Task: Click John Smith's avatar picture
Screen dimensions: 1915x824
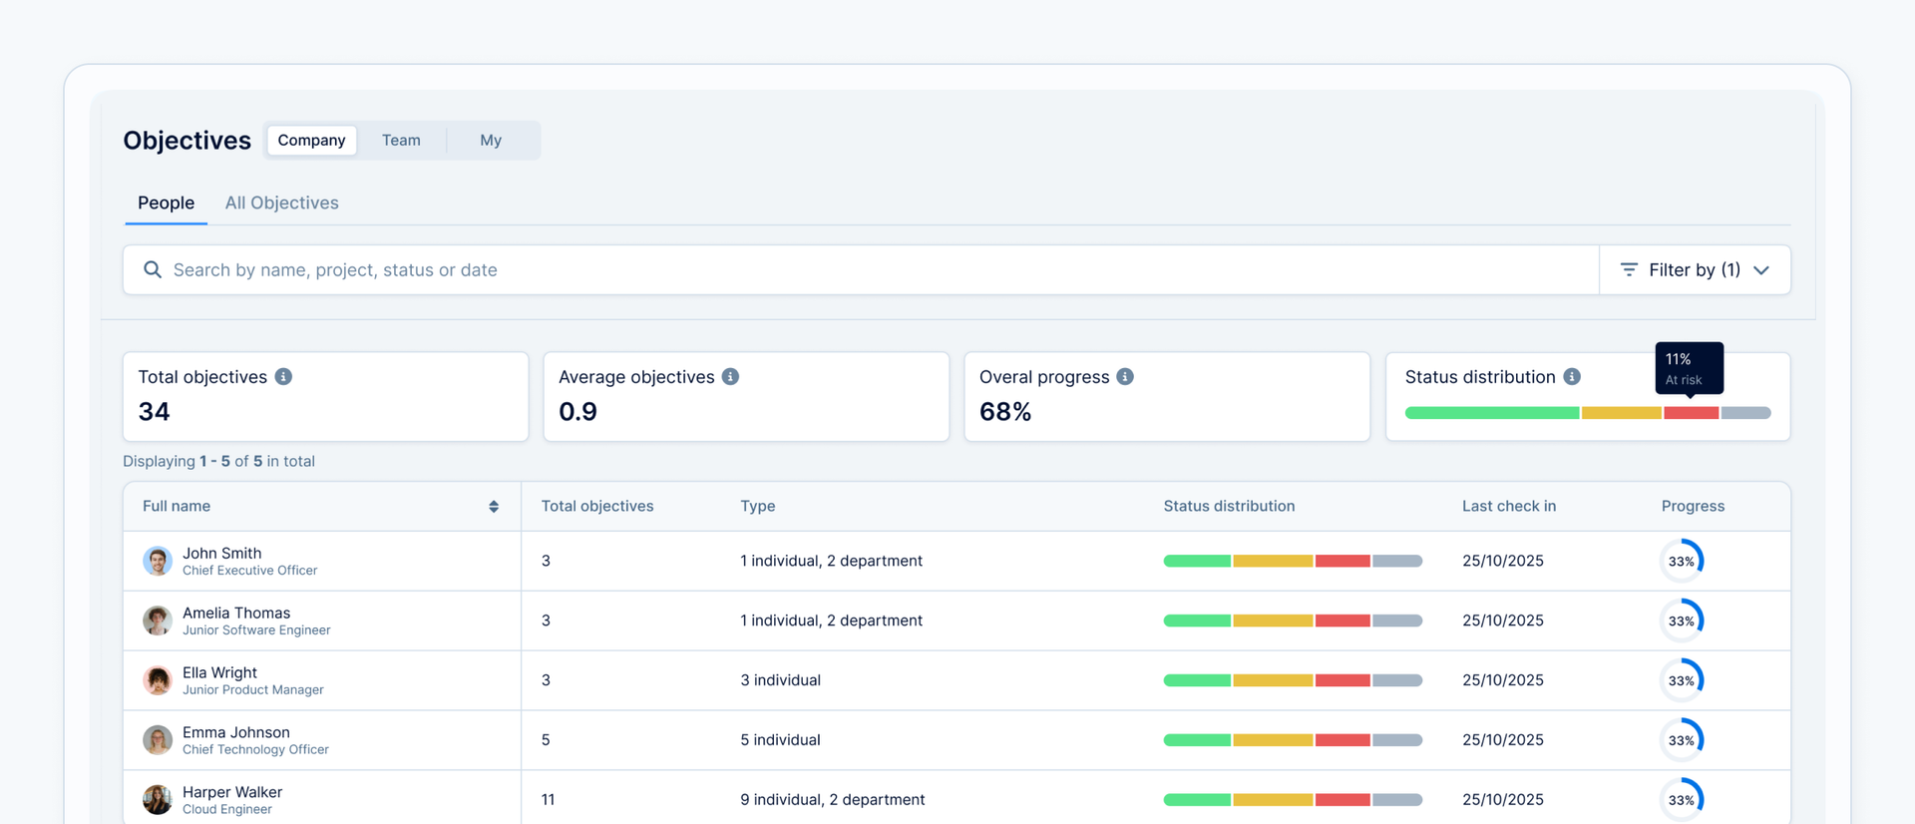Action: [158, 561]
